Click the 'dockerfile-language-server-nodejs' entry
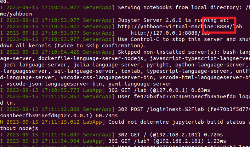This screenshot has width=250, height=147. [x=91, y=58]
